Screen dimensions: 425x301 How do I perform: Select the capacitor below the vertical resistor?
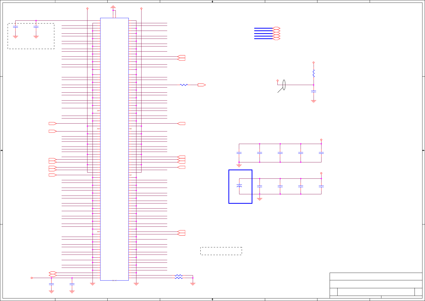(314, 91)
